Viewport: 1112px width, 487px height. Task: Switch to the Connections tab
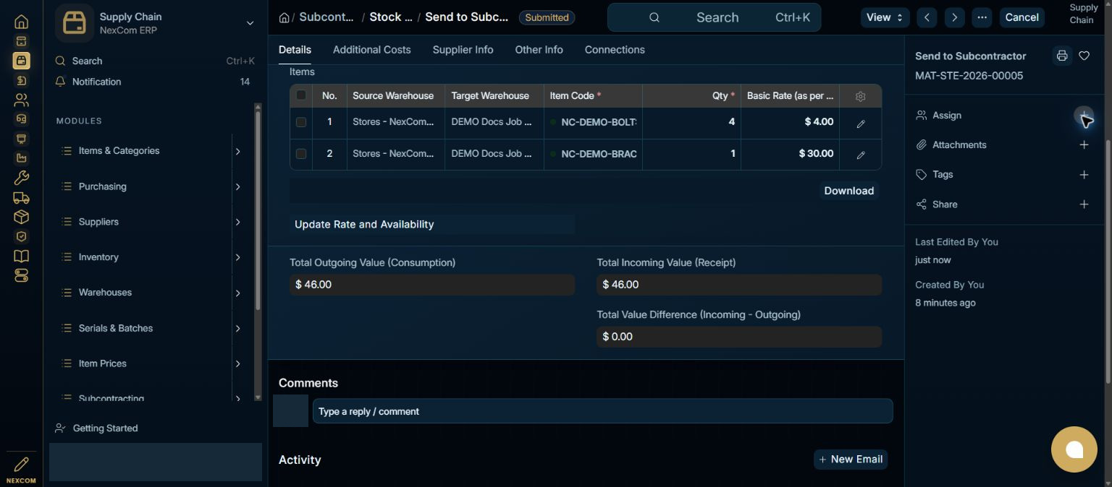coord(615,50)
